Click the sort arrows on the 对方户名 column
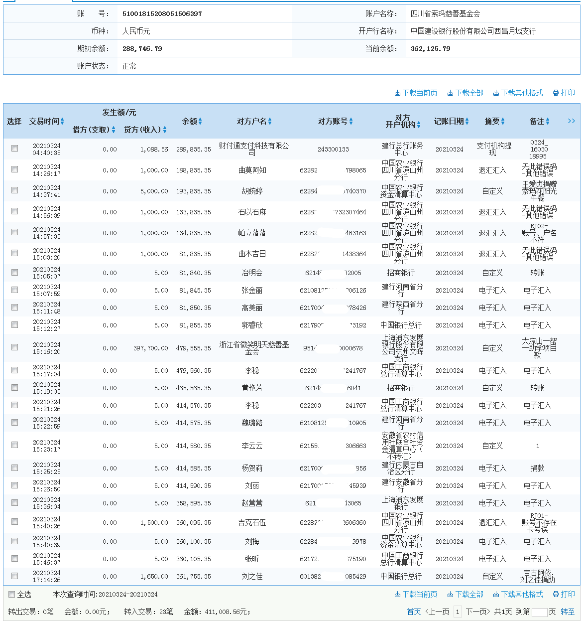581x622 pixels. pos(271,121)
